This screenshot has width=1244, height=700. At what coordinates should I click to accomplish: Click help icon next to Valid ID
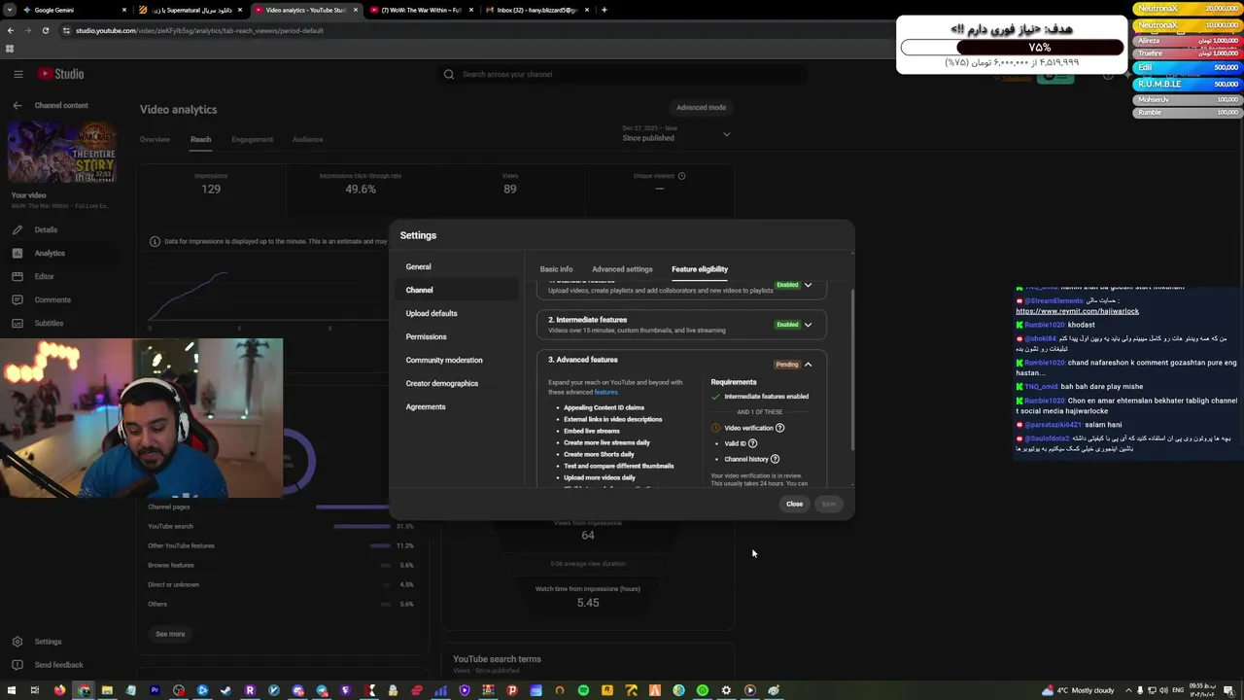click(752, 443)
